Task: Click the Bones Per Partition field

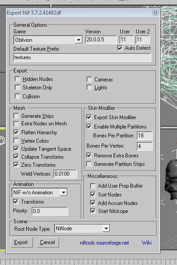Action: click(145, 136)
